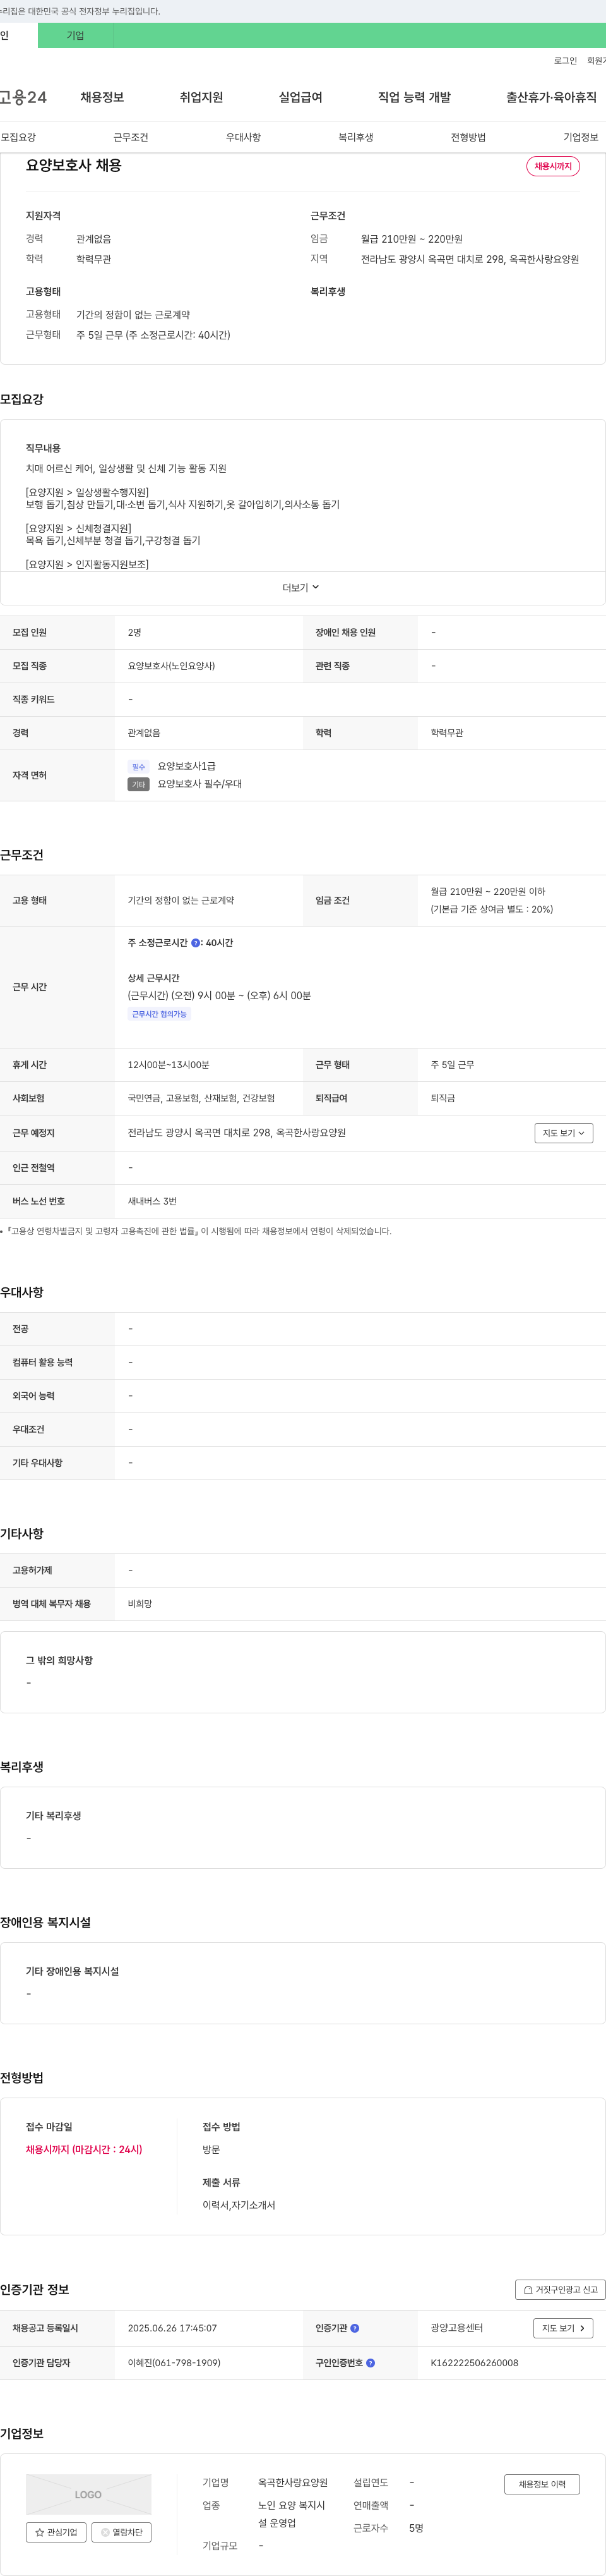Jump to the 기업정보 section tab

coord(581,137)
